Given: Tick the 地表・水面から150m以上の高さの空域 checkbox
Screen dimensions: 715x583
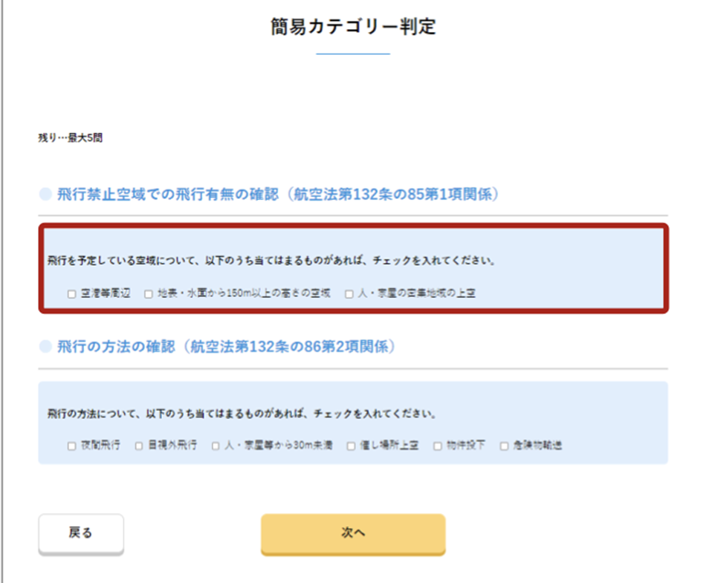Looking at the screenshot, I should tap(149, 294).
